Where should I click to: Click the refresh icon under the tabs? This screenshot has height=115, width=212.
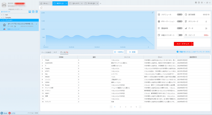point(41,8)
